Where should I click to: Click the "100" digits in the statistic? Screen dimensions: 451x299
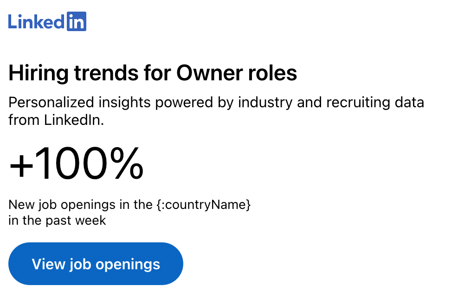click(x=71, y=163)
